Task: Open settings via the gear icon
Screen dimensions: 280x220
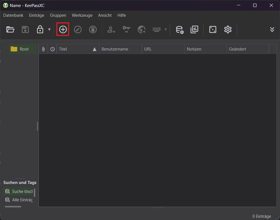Action: pyautogui.click(x=228, y=29)
